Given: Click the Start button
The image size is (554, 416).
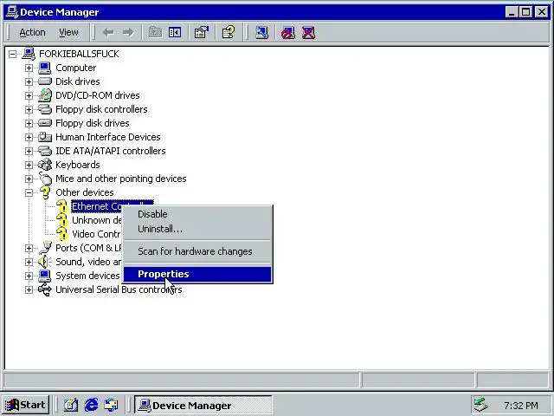Looking at the screenshot, I should coord(25,405).
